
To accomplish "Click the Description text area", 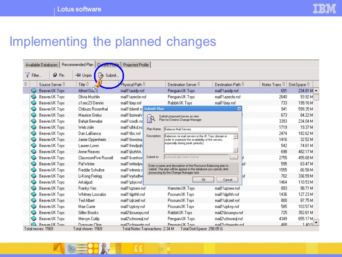I will click(199, 143).
